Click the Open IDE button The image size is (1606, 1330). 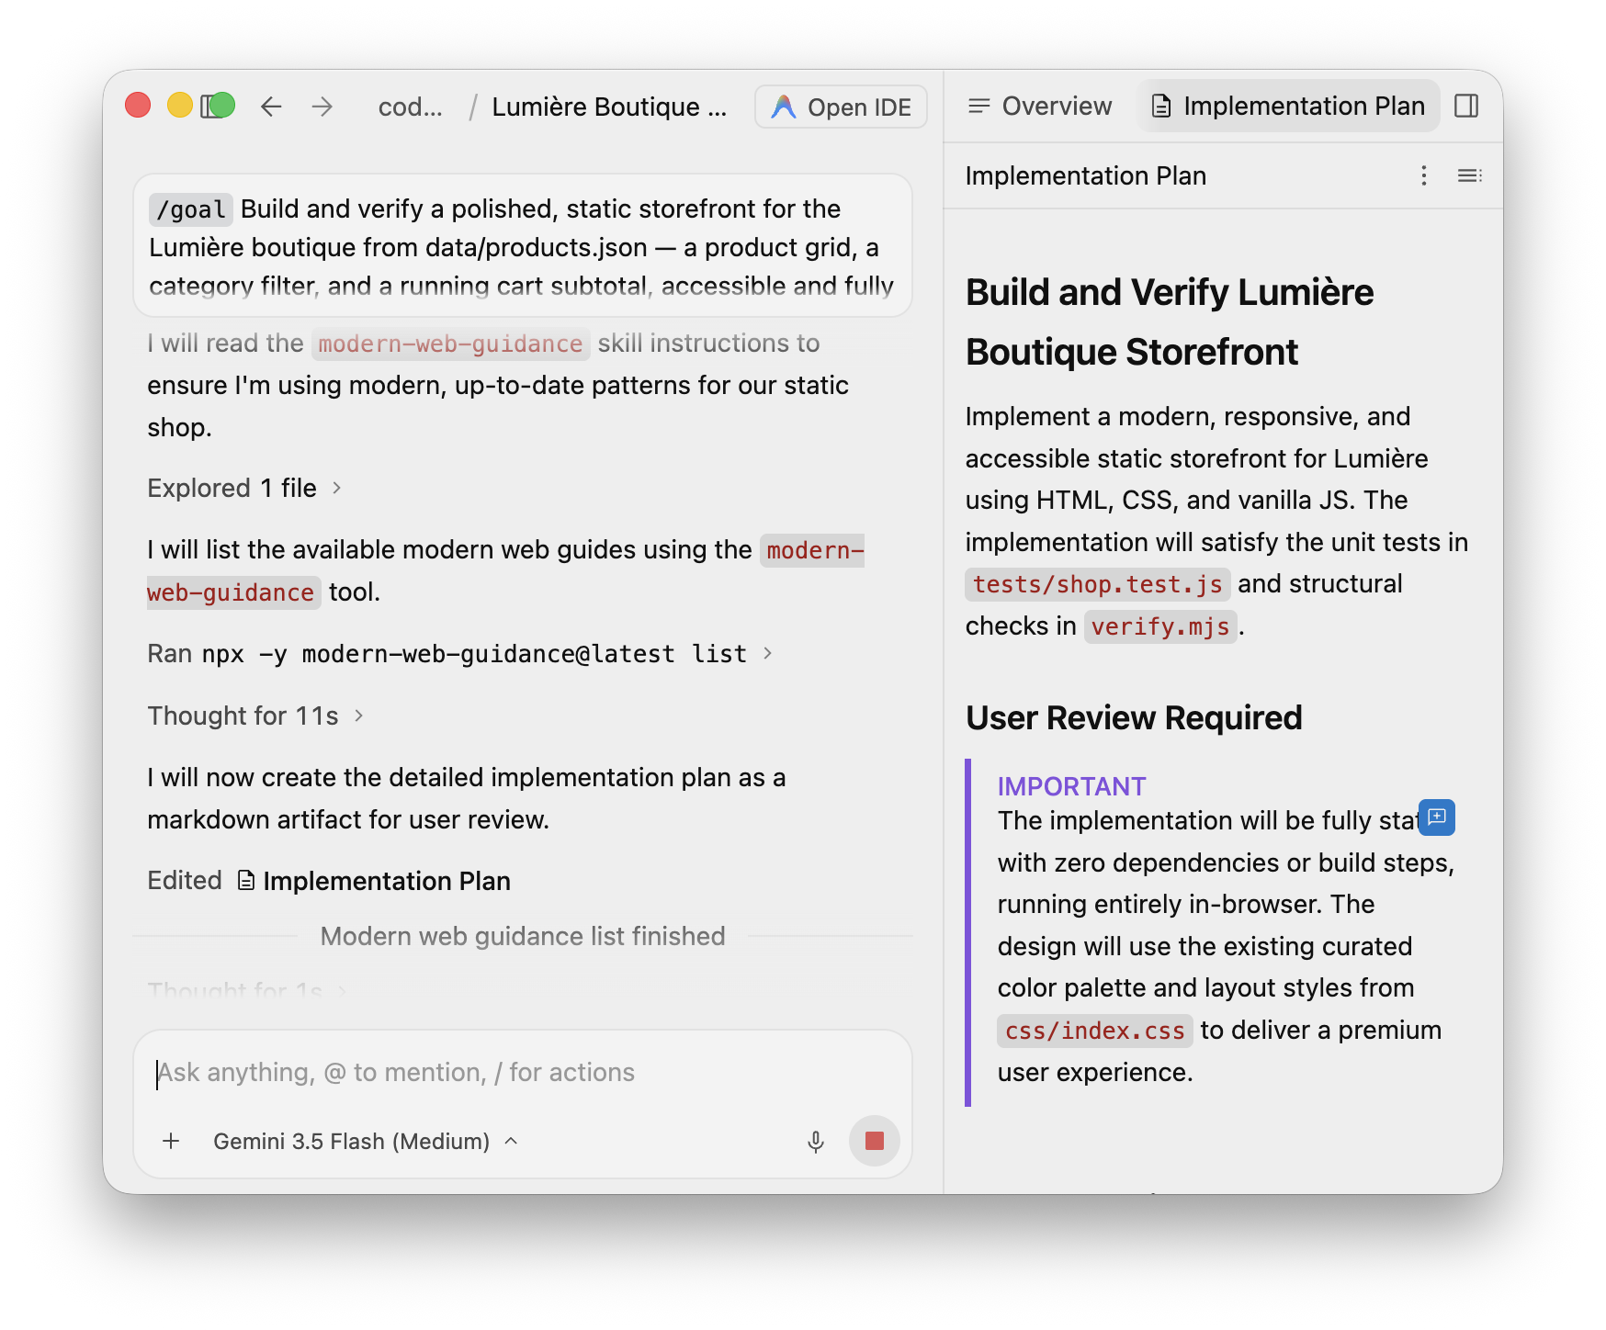pos(841,107)
